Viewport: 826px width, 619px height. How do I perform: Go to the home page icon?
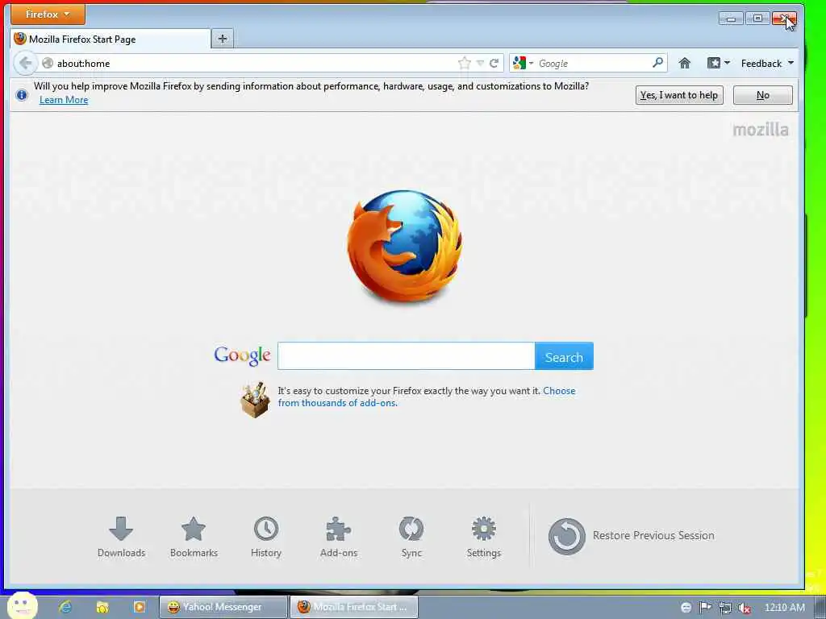(684, 63)
